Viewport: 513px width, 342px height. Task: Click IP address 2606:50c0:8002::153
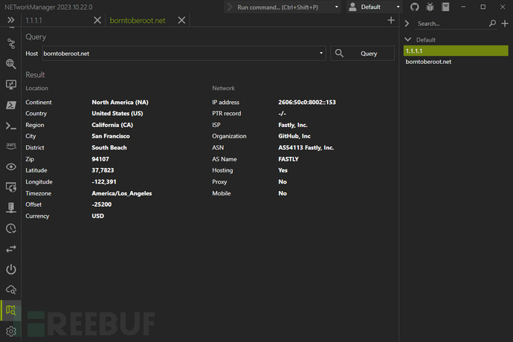click(307, 102)
